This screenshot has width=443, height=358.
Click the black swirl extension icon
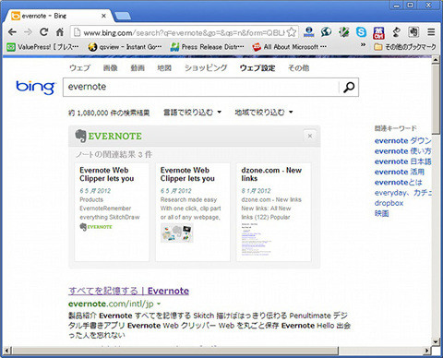point(396,32)
